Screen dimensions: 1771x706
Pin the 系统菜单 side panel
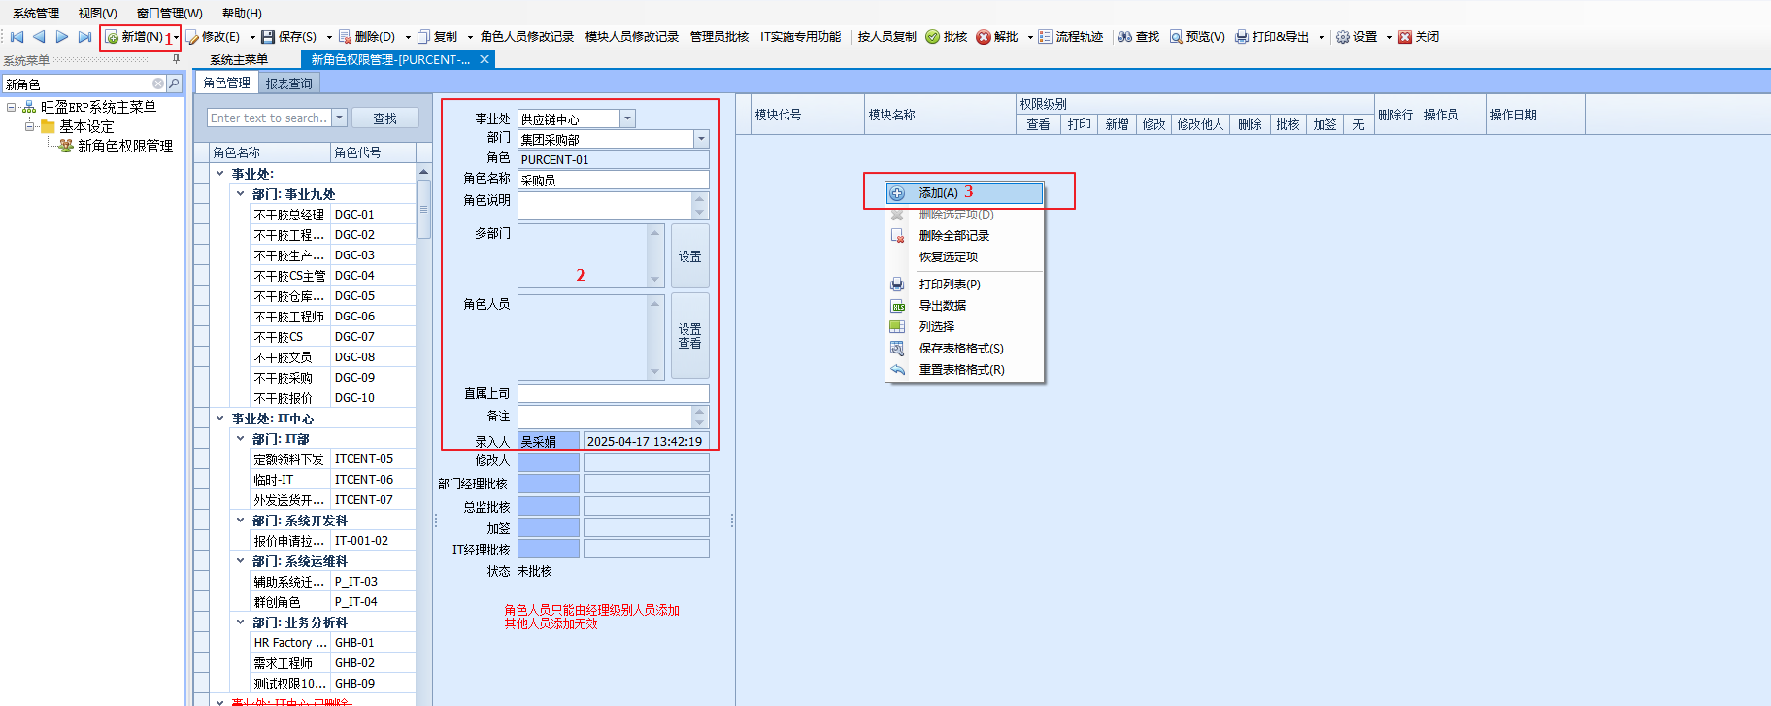point(176,59)
